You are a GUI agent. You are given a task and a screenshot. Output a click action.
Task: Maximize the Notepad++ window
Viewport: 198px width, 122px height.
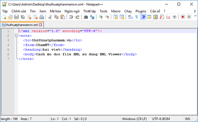pyautogui.click(x=179, y=4)
